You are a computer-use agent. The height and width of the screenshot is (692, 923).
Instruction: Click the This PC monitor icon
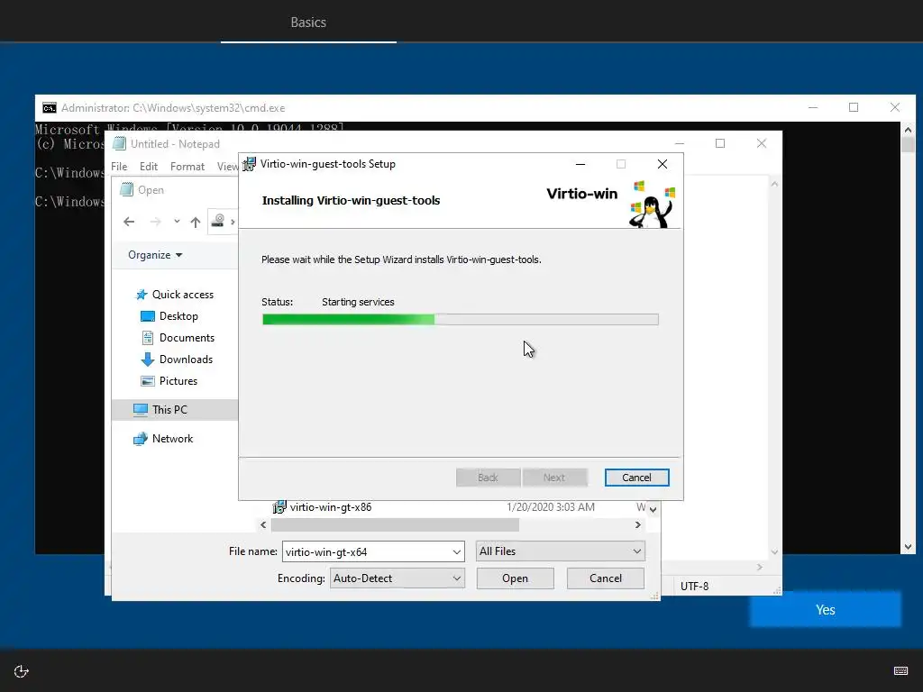(x=140, y=410)
